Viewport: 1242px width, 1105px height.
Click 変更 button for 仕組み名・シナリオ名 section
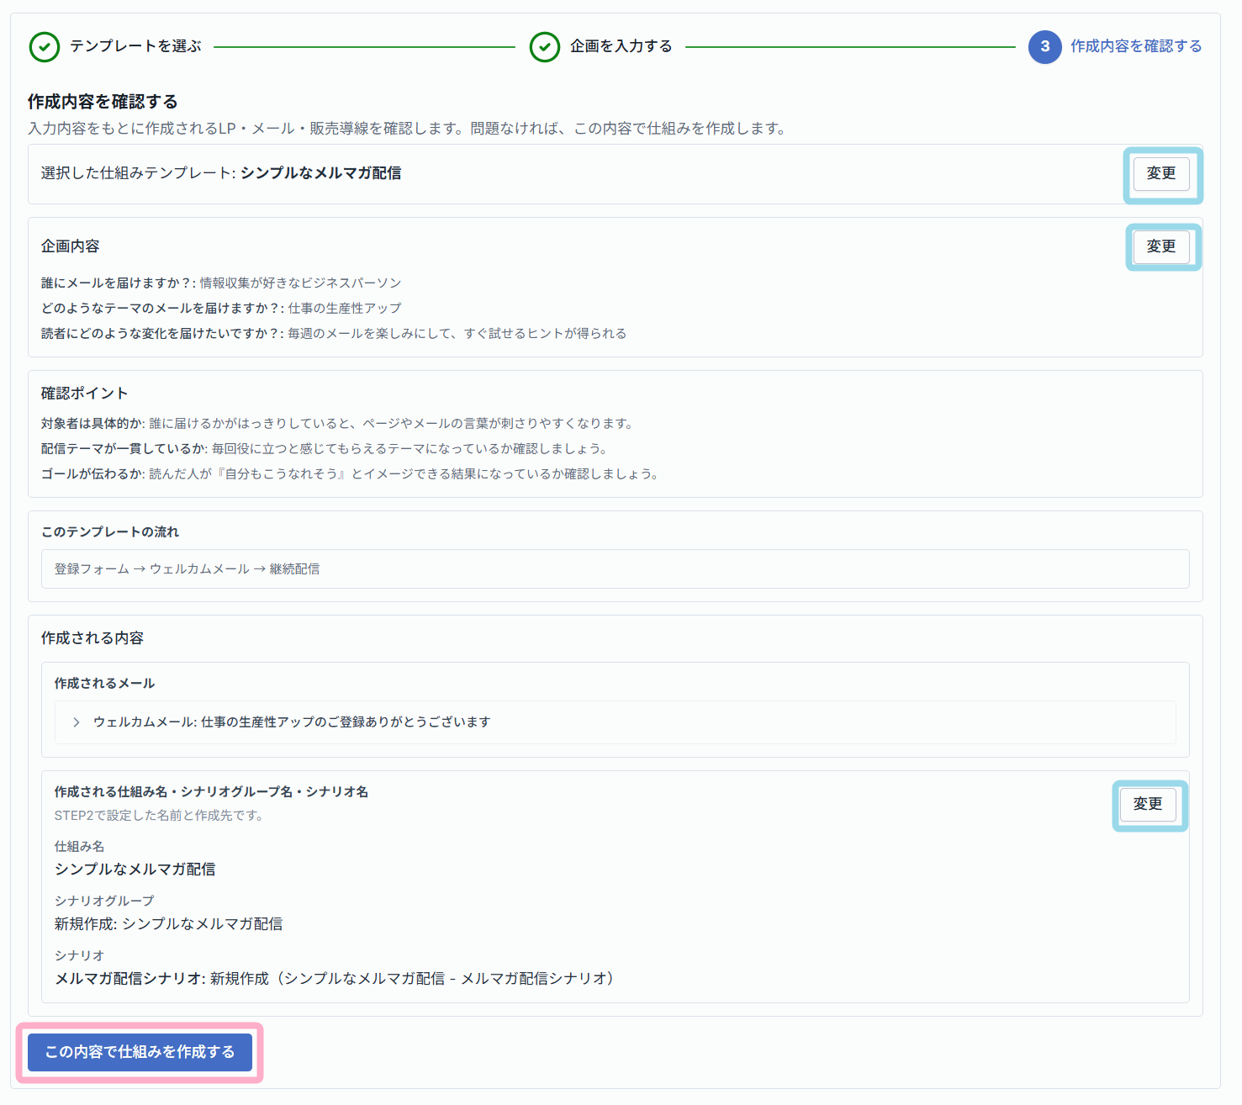coord(1148,804)
